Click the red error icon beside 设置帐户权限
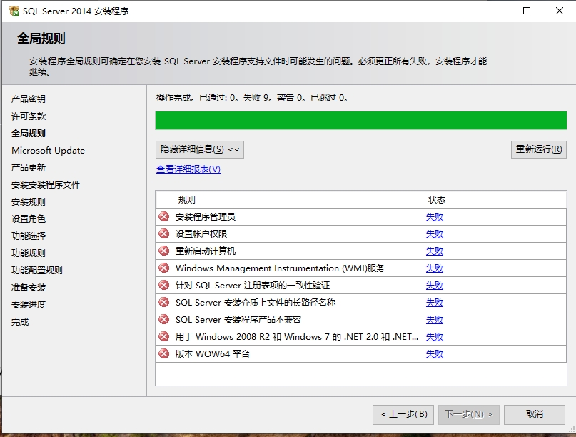 [164, 233]
